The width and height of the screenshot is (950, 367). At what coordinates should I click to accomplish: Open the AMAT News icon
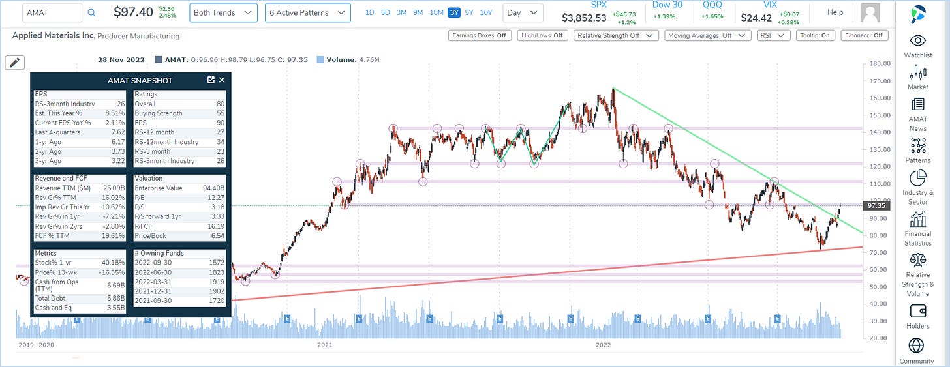(x=917, y=104)
